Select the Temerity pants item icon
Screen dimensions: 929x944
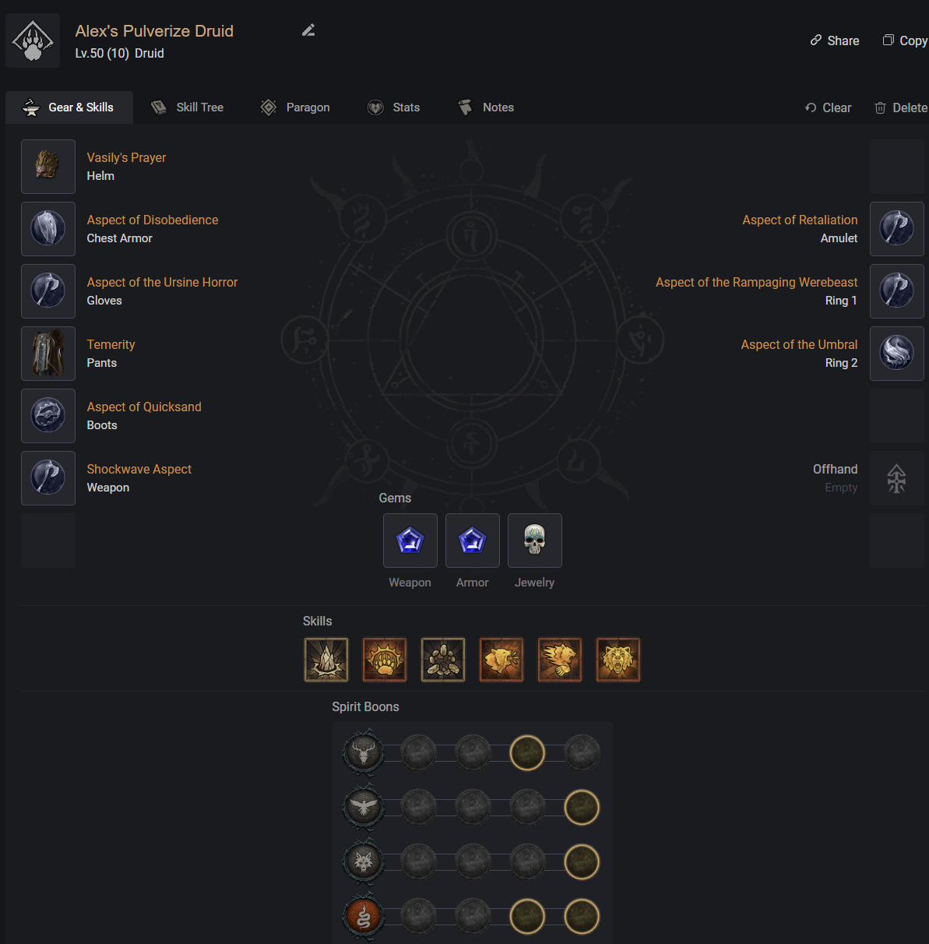tap(48, 354)
